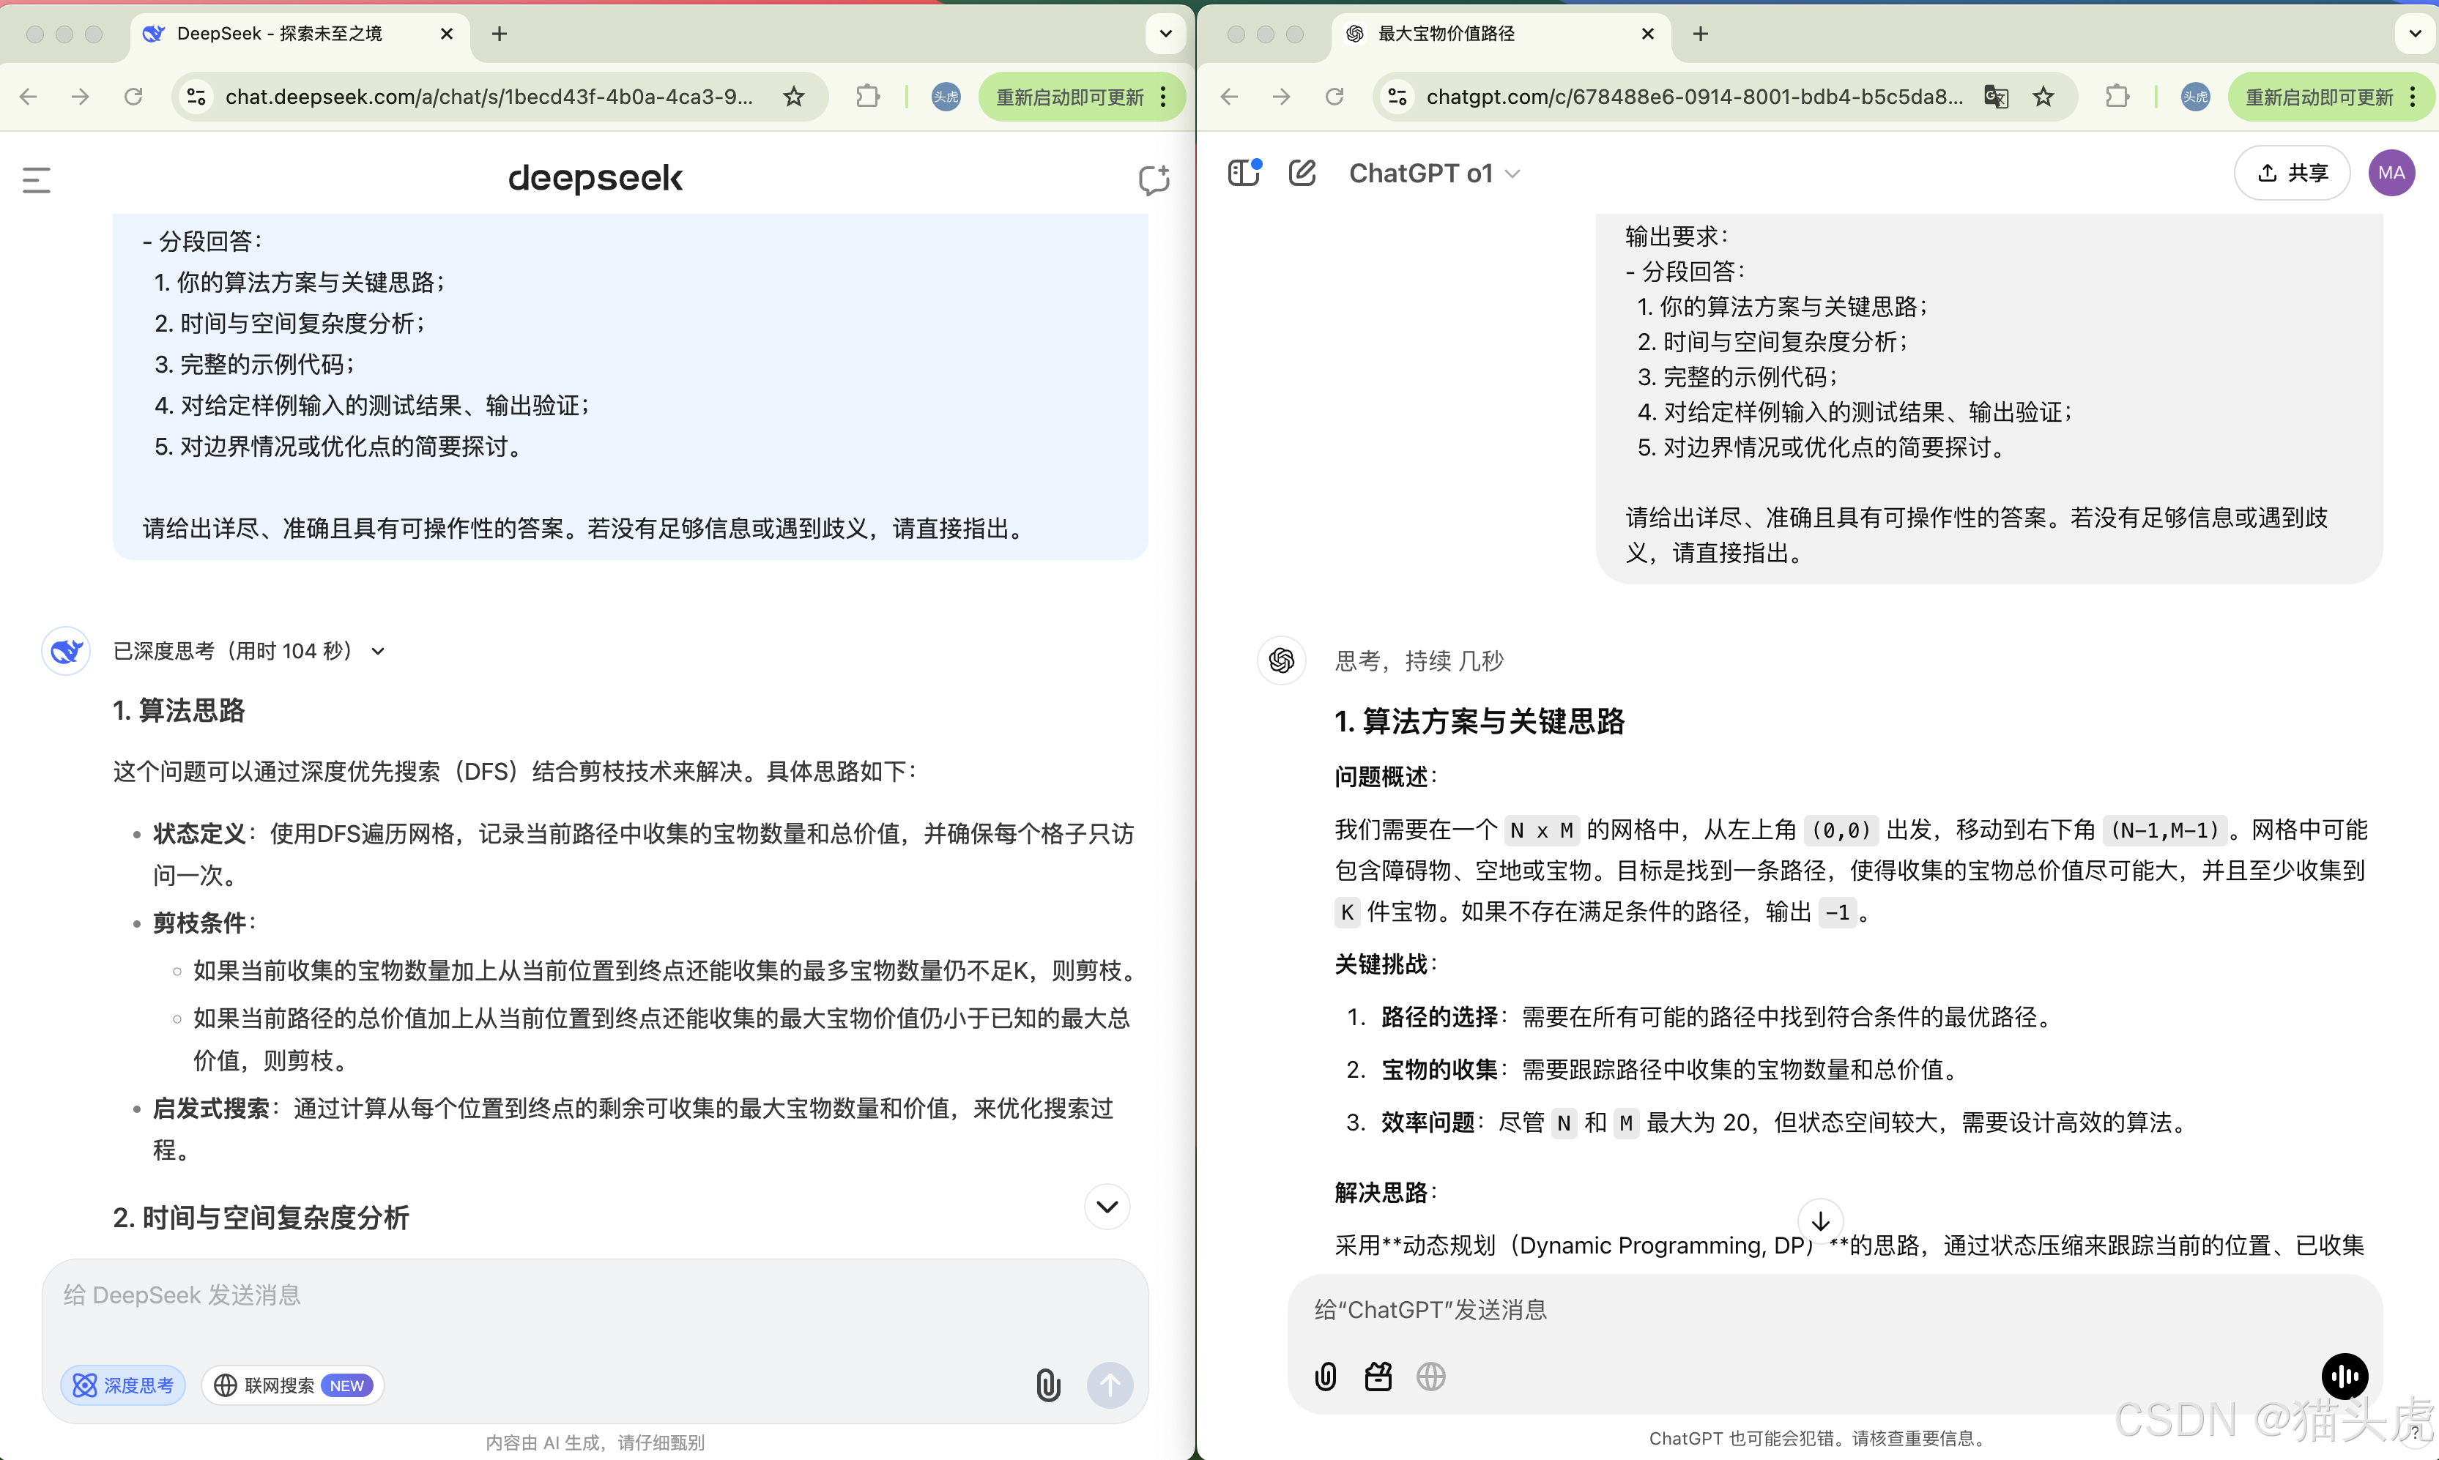The width and height of the screenshot is (2439, 1460).
Task: Activate voice mode with the waveform icon
Action: tap(2345, 1377)
